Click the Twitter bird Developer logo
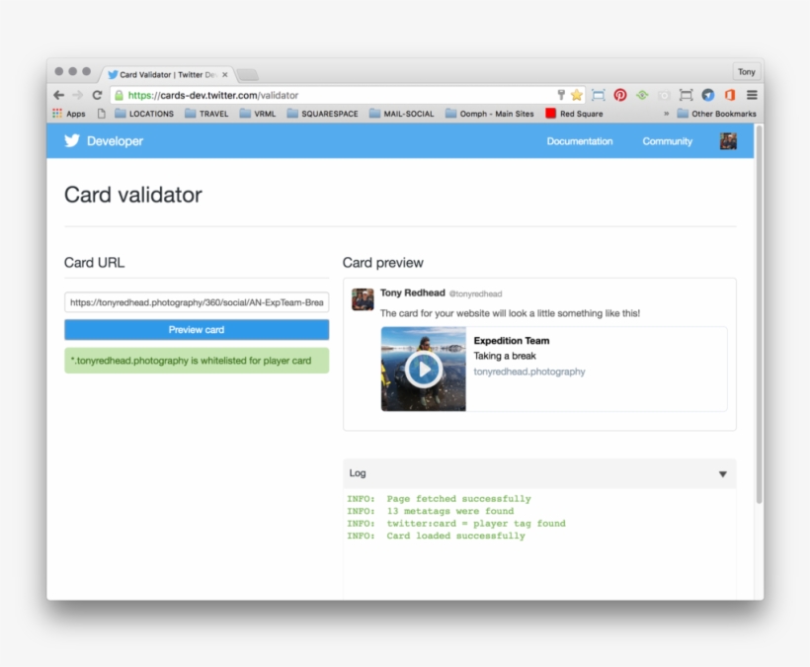The width and height of the screenshot is (810, 667). point(72,141)
